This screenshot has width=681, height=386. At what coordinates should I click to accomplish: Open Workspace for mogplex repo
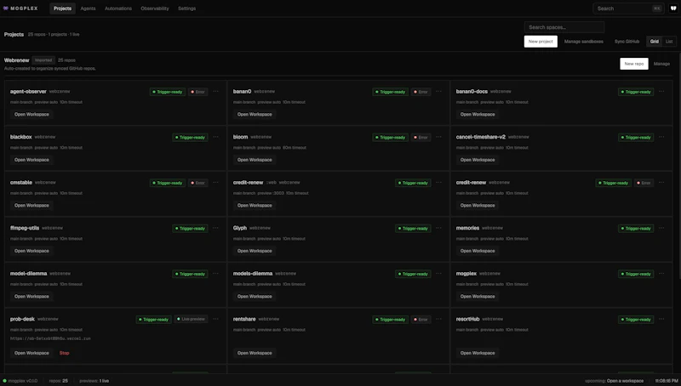pos(478,297)
